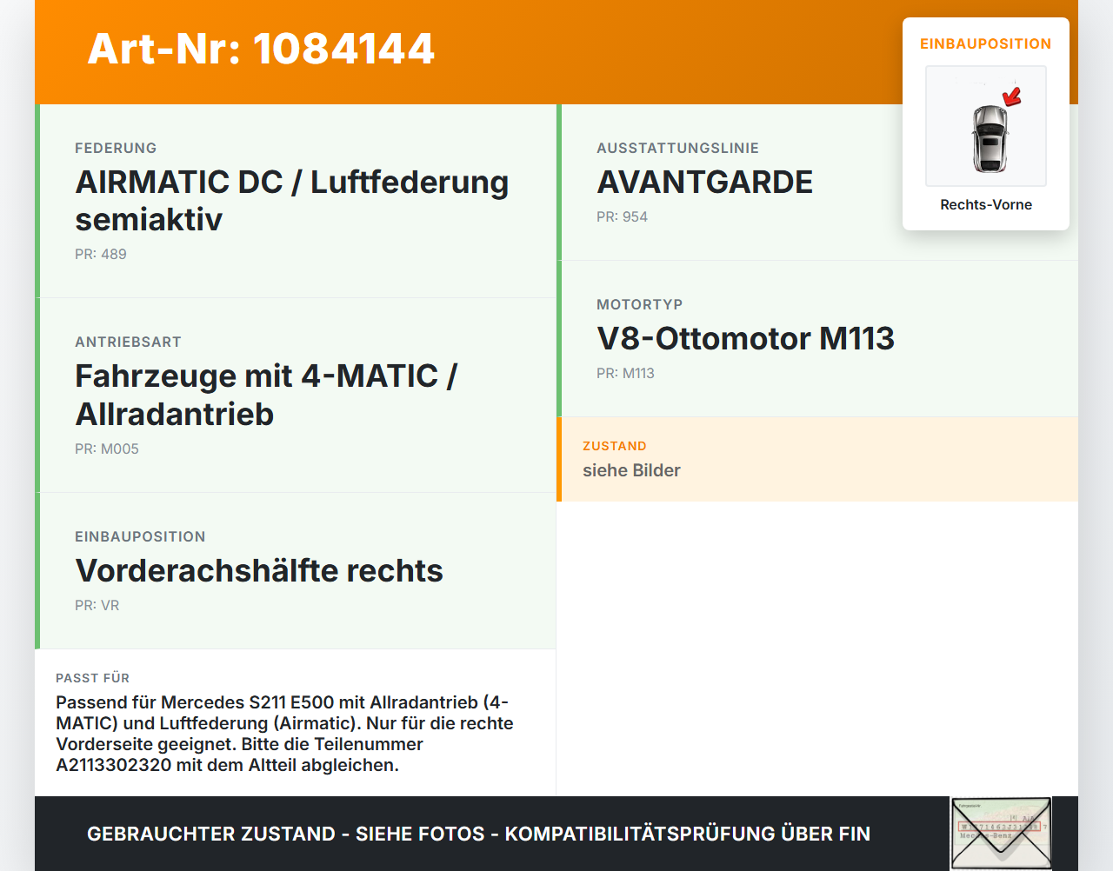The width and height of the screenshot is (1113, 871).
Task: Open the vehicle registration document thumbnail
Action: pyautogui.click(x=1001, y=833)
